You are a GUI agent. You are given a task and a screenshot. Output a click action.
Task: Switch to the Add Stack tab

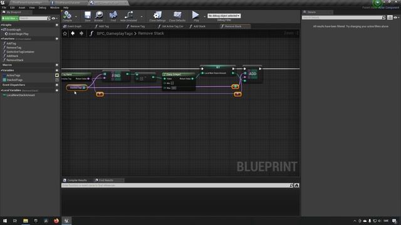(x=199, y=26)
